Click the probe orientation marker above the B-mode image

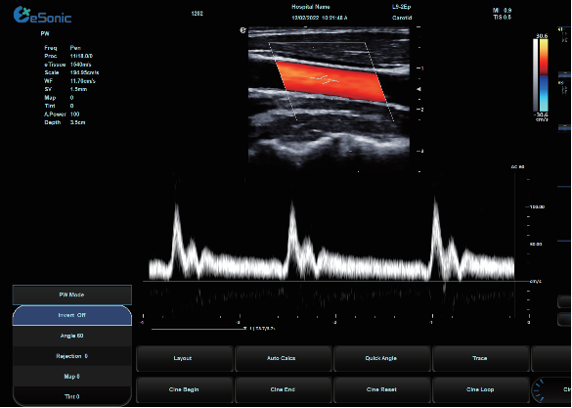242,30
